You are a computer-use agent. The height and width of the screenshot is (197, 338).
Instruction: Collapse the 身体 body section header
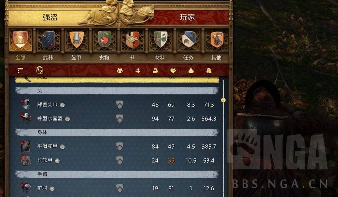[x=117, y=132]
